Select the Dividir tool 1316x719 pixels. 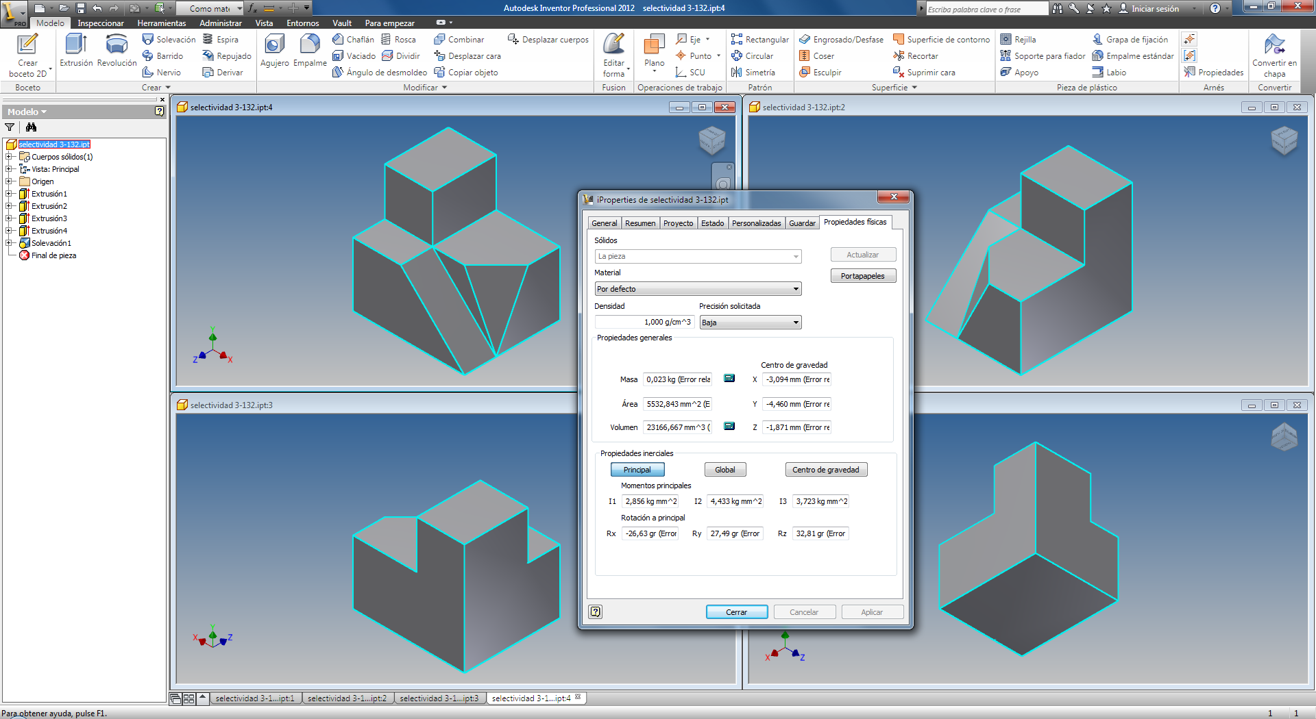400,56
